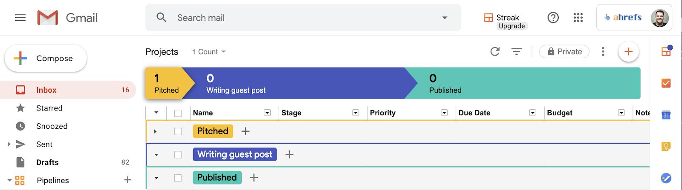Open the pipeline filter options

516,52
